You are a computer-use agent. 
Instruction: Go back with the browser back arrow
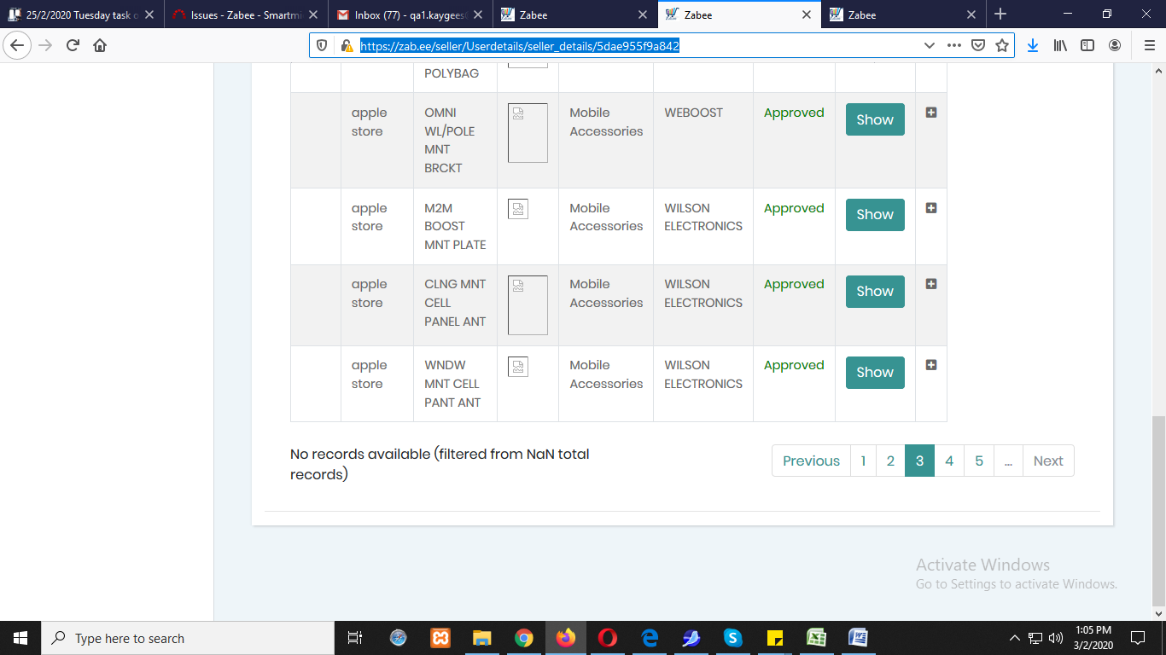click(17, 45)
